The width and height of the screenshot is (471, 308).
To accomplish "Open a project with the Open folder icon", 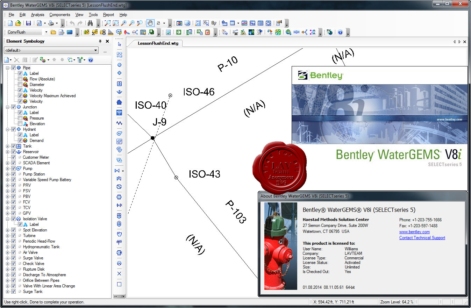I will 18,23.
